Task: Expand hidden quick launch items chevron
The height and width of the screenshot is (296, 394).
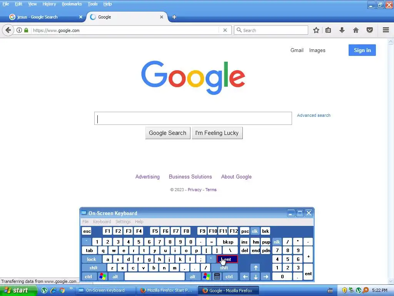Action: coord(71,288)
